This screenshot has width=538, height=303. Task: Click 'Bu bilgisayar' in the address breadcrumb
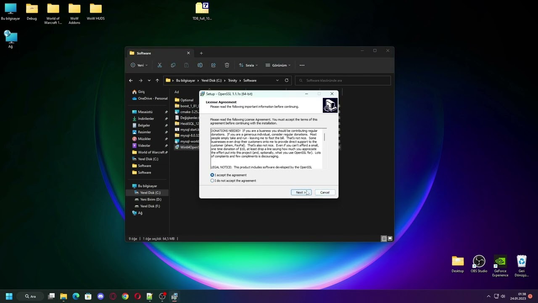[x=185, y=80]
